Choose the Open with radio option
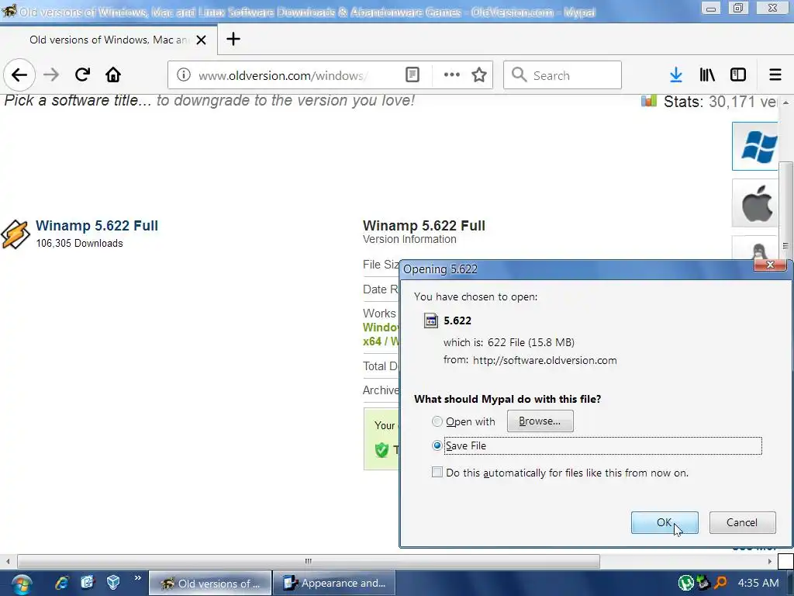 [437, 421]
